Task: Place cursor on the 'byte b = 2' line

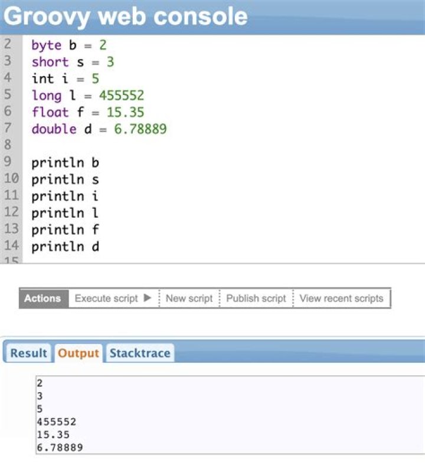Action: point(68,45)
